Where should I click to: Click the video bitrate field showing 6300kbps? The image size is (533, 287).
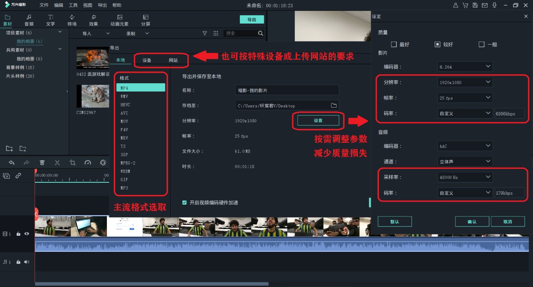coord(509,113)
